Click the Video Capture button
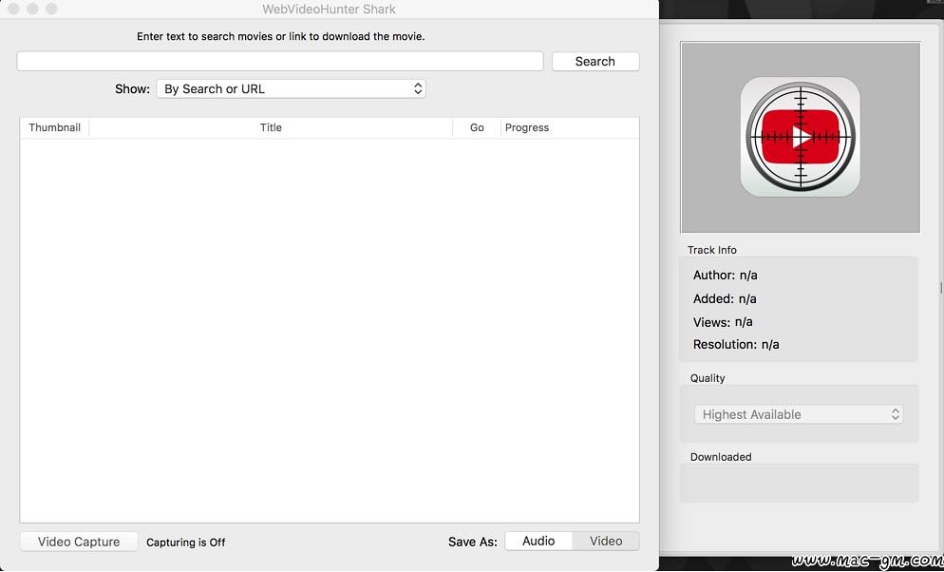The image size is (944, 572). click(x=79, y=542)
